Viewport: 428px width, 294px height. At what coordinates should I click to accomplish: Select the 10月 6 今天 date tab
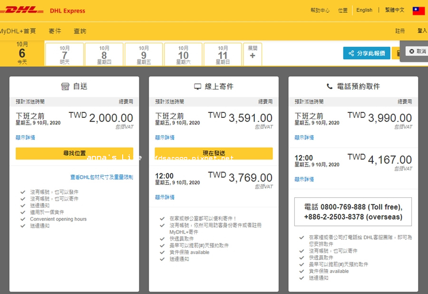(x=22, y=53)
